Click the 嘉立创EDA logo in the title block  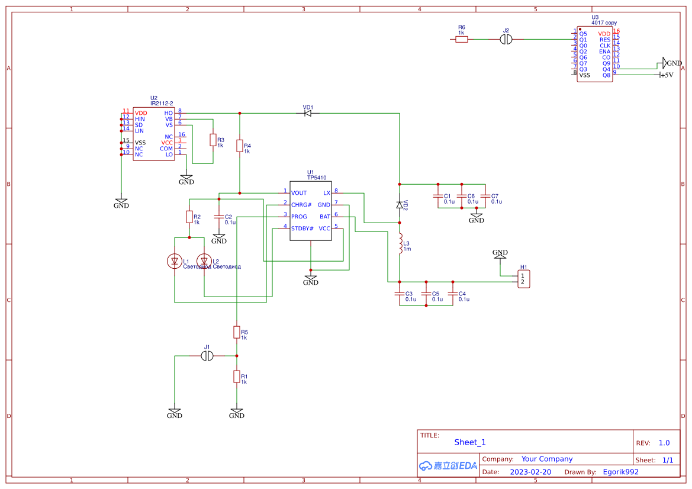(x=448, y=465)
